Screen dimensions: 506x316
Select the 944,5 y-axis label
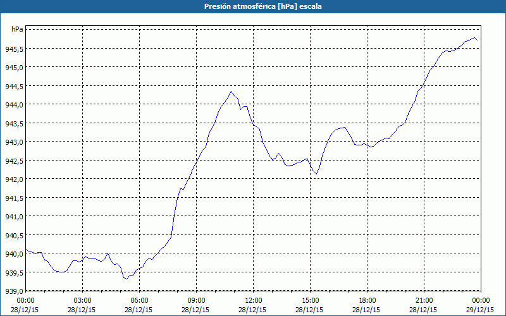13,86
